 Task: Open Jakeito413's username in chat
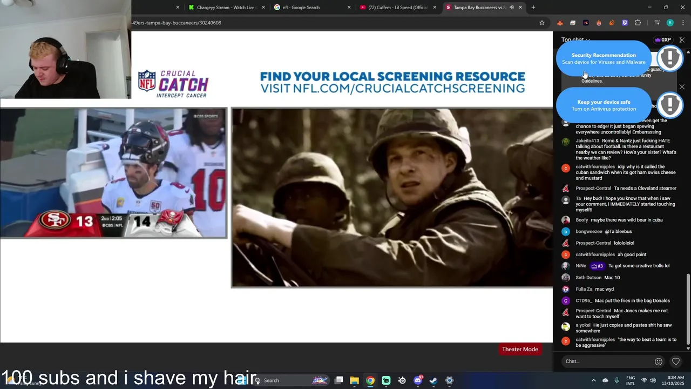click(x=587, y=141)
